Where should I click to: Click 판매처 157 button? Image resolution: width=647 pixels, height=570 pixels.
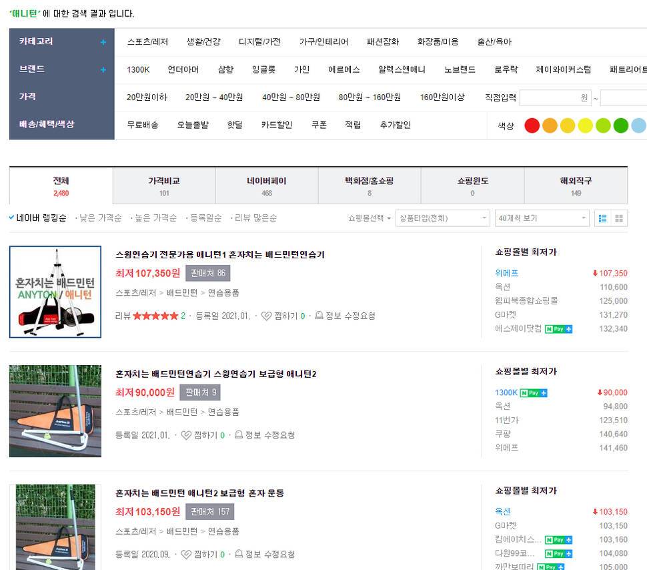tap(210, 512)
